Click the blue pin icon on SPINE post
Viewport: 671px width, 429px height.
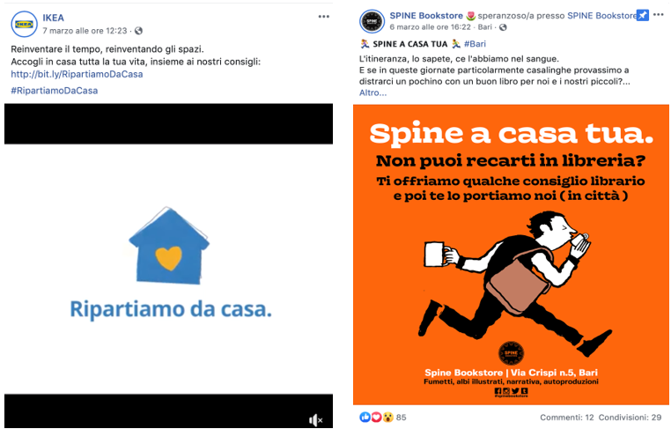642,15
